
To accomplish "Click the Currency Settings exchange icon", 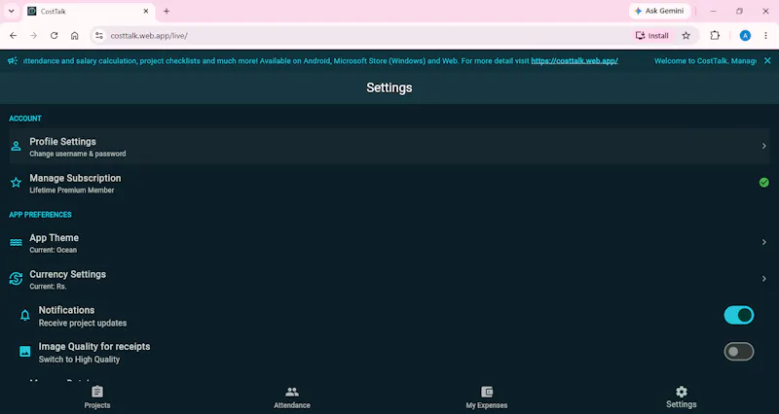I will (x=16, y=279).
